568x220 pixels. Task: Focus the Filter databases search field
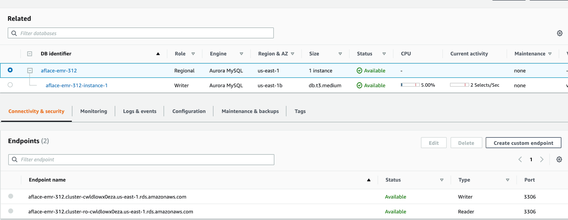tap(141, 33)
